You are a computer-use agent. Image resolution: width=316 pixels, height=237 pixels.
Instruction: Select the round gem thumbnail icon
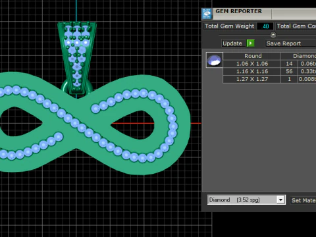[x=215, y=60]
